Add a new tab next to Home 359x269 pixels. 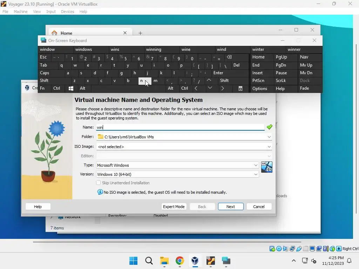[x=140, y=33]
